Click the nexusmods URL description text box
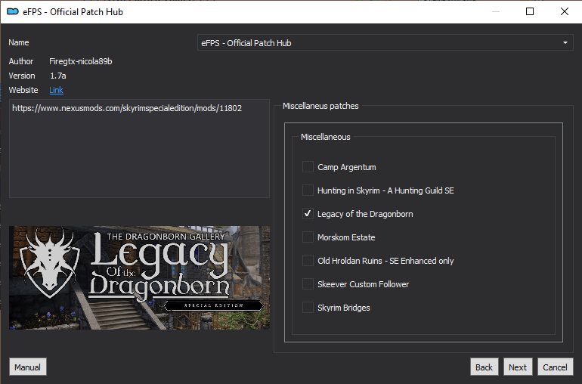Screen dimensions: 582x384 139,148
